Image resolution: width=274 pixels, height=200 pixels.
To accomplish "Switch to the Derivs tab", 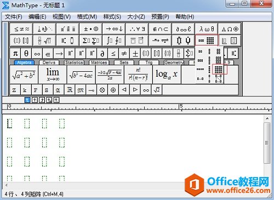I will (49, 62).
